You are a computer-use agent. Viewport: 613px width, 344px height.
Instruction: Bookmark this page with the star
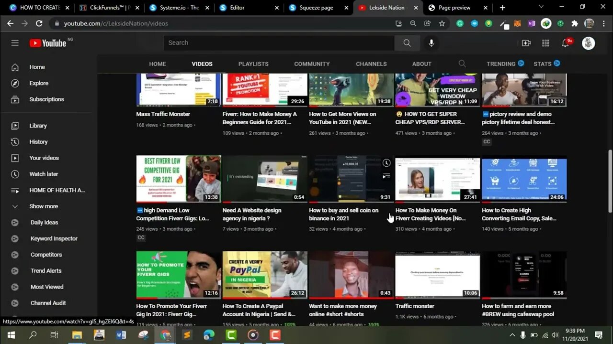coord(442,23)
